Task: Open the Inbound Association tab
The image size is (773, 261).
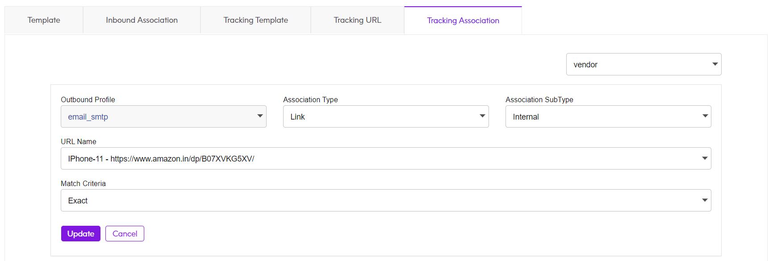Action: click(142, 20)
